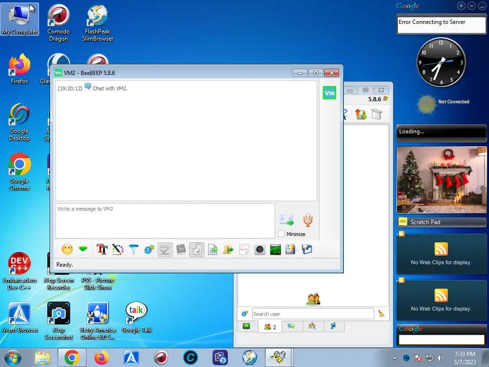Select the Google Talk desktop icon
Screen dimensions: 489x367
coord(137,317)
